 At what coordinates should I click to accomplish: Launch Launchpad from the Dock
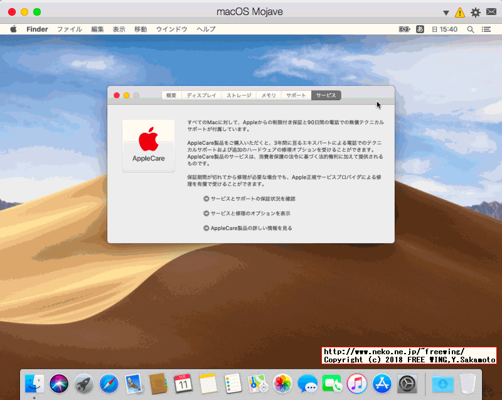(x=84, y=384)
